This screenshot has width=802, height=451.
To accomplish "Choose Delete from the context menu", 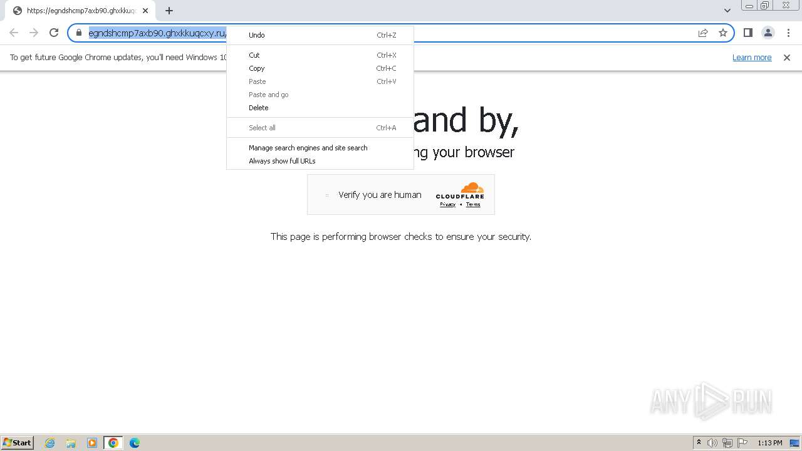I will [x=320, y=108].
